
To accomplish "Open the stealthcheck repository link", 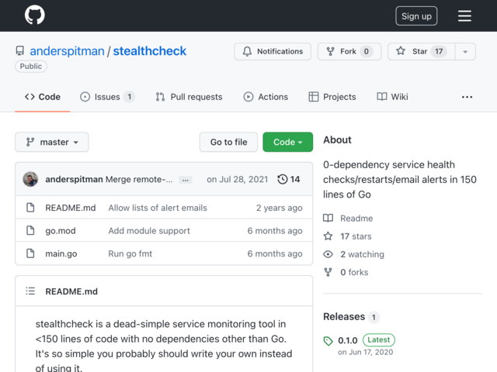I will (x=150, y=51).
